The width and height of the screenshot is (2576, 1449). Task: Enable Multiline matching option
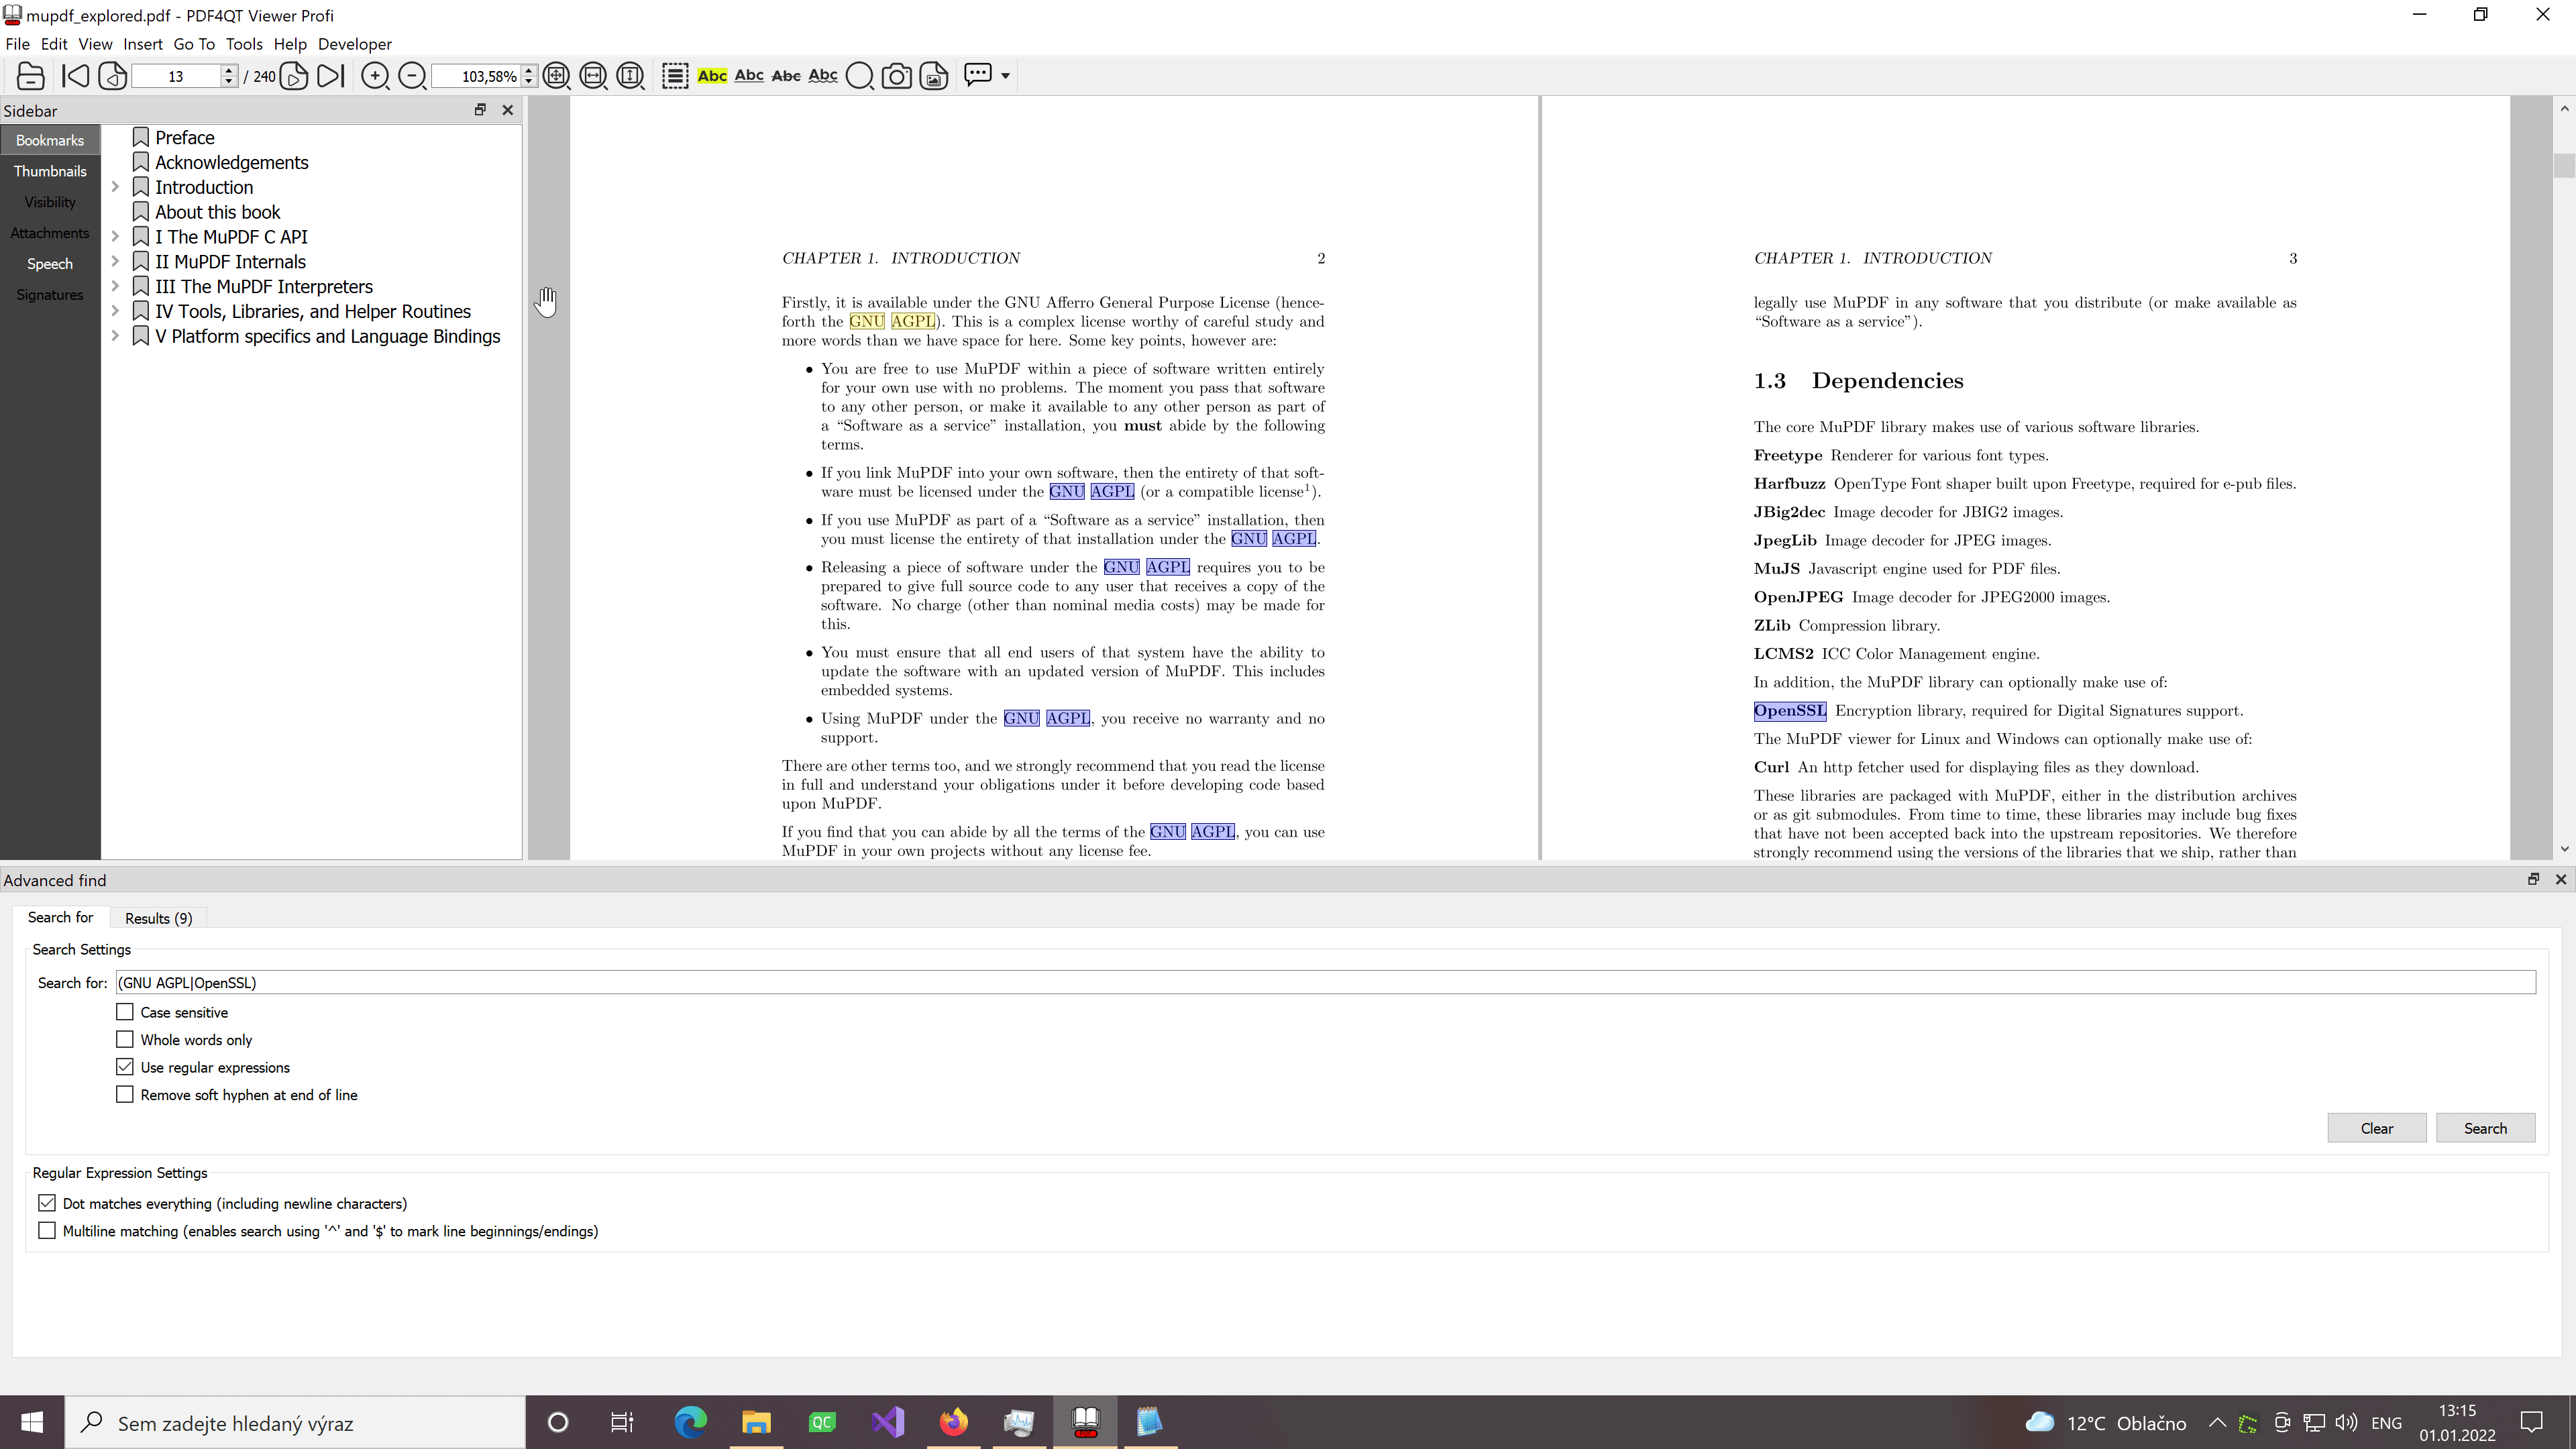click(47, 1231)
